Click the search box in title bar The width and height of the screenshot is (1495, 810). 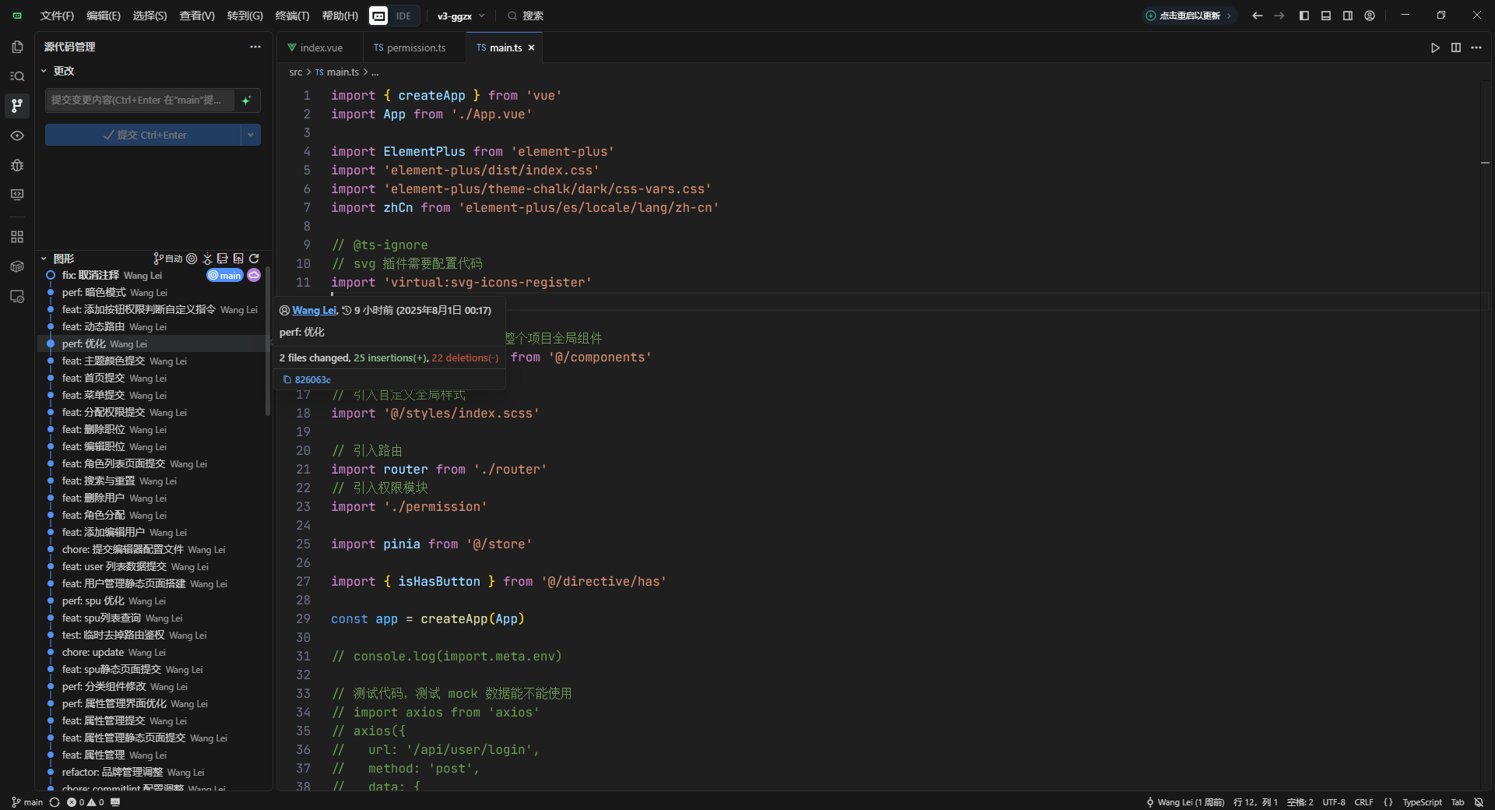[x=526, y=16]
